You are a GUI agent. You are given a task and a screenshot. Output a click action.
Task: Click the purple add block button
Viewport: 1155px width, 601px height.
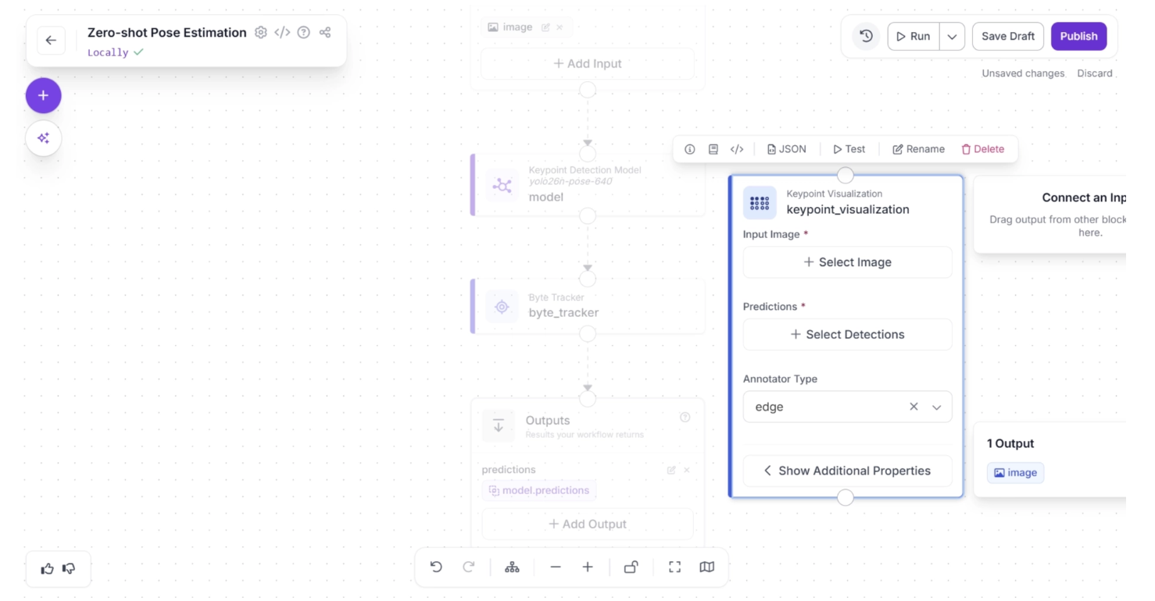(x=43, y=95)
